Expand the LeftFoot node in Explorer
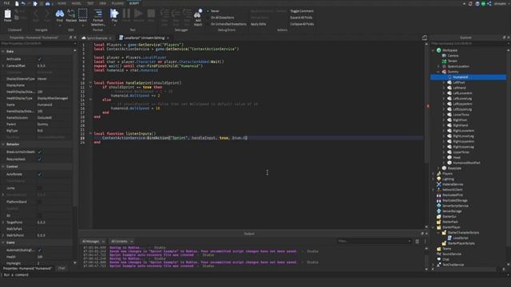 click(444, 82)
